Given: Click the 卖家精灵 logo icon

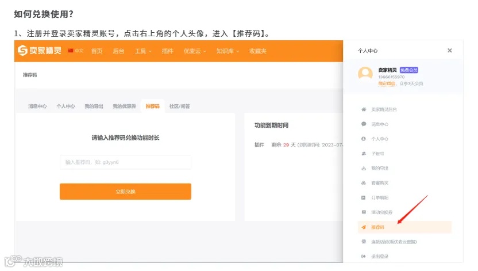Looking at the screenshot, I should click(x=22, y=51).
